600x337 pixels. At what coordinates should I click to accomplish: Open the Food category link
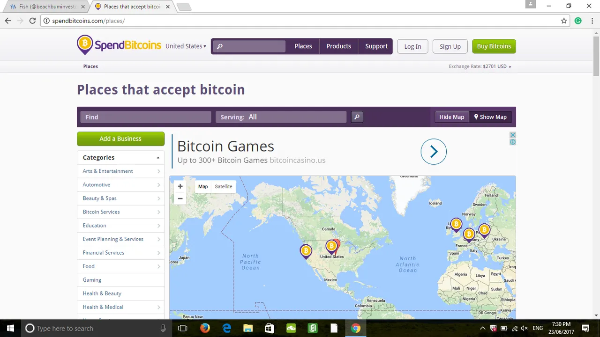click(x=89, y=266)
